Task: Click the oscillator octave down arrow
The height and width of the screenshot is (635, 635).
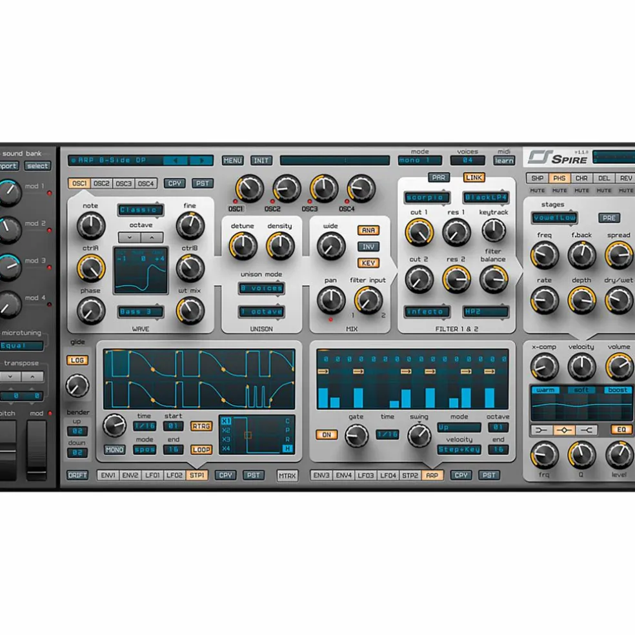Action: click(130, 237)
